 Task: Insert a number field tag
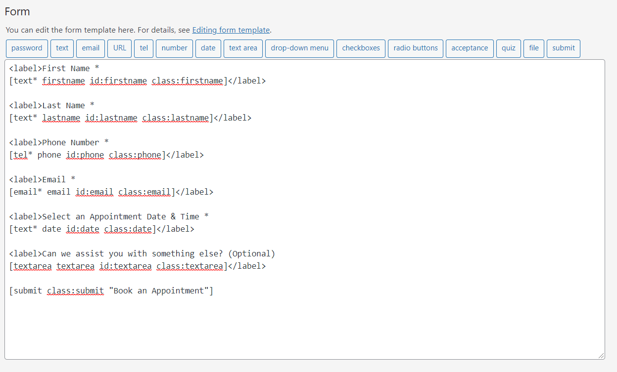(174, 48)
